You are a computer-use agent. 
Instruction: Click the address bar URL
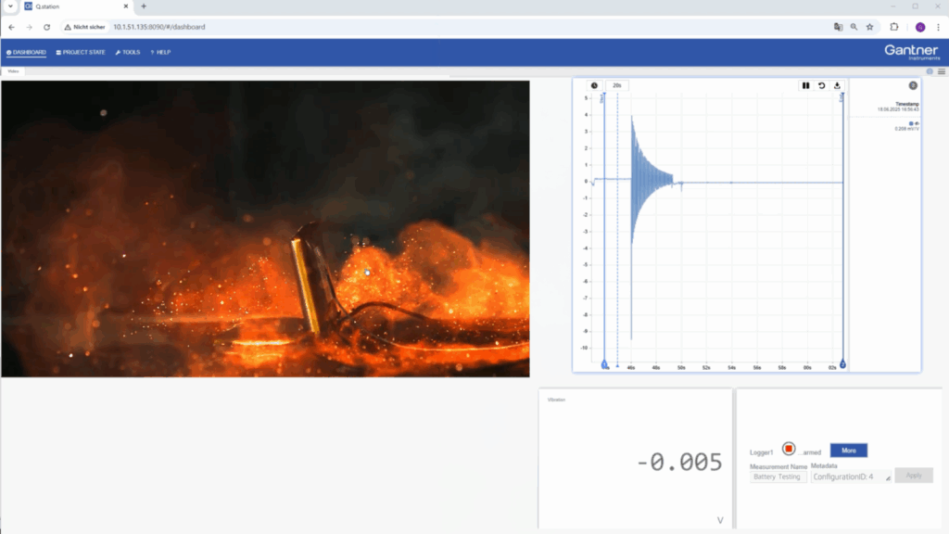(159, 27)
